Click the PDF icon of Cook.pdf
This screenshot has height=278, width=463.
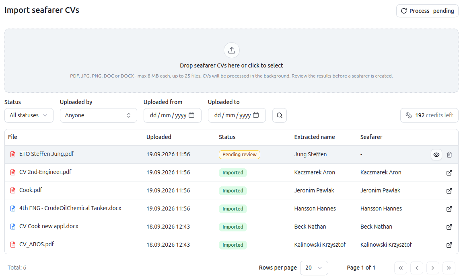[x=13, y=190]
